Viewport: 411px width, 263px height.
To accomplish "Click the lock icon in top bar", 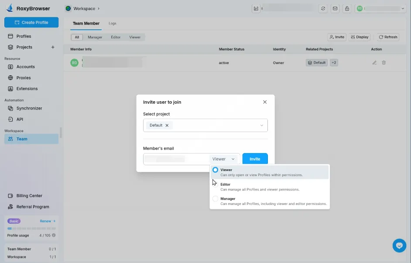I will tap(347, 8).
